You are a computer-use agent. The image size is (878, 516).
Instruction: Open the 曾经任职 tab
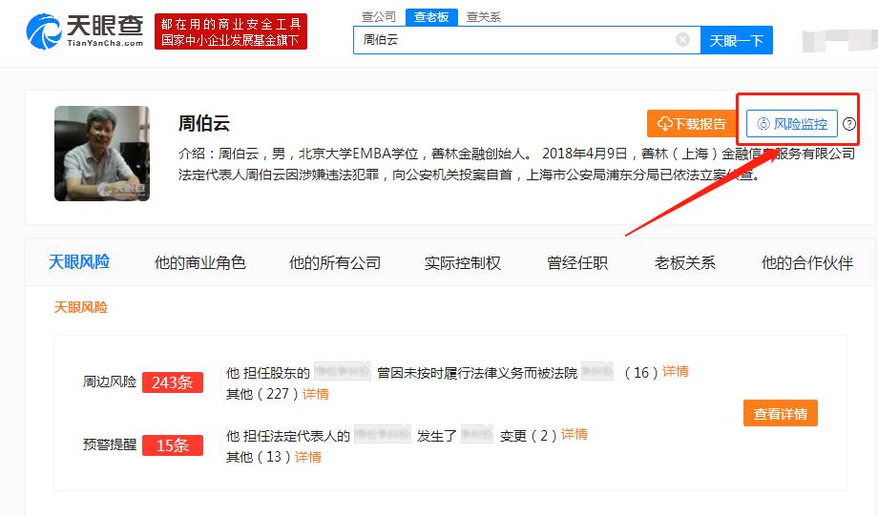[x=577, y=262]
